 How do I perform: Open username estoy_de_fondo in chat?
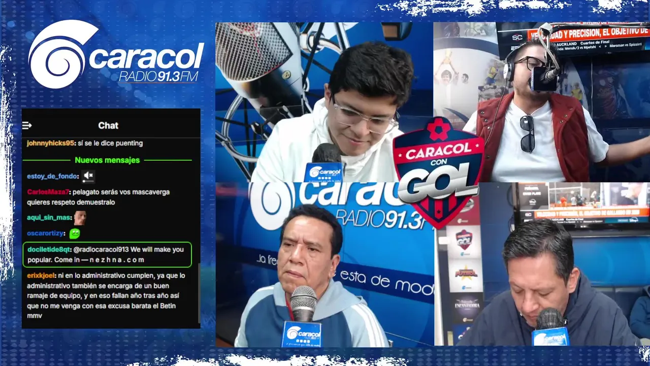[x=52, y=176]
